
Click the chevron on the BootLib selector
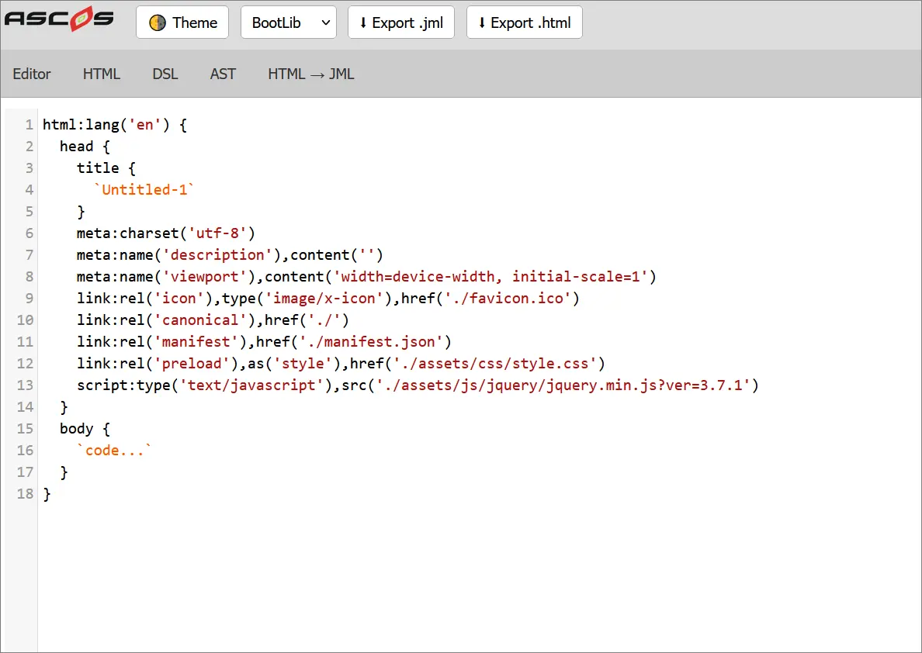(324, 22)
